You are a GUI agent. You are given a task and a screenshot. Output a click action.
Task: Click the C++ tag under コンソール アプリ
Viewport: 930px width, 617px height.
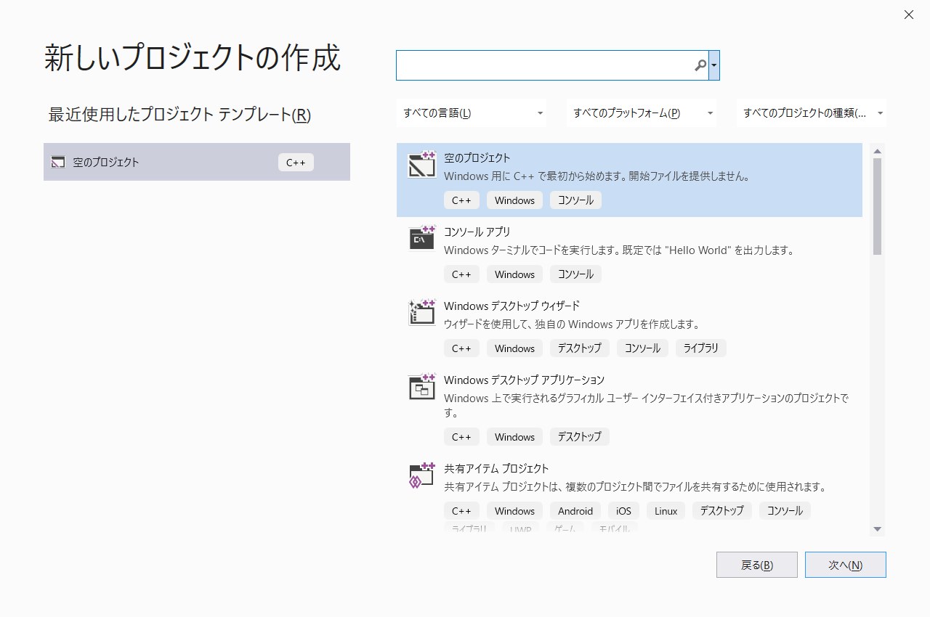pos(461,274)
